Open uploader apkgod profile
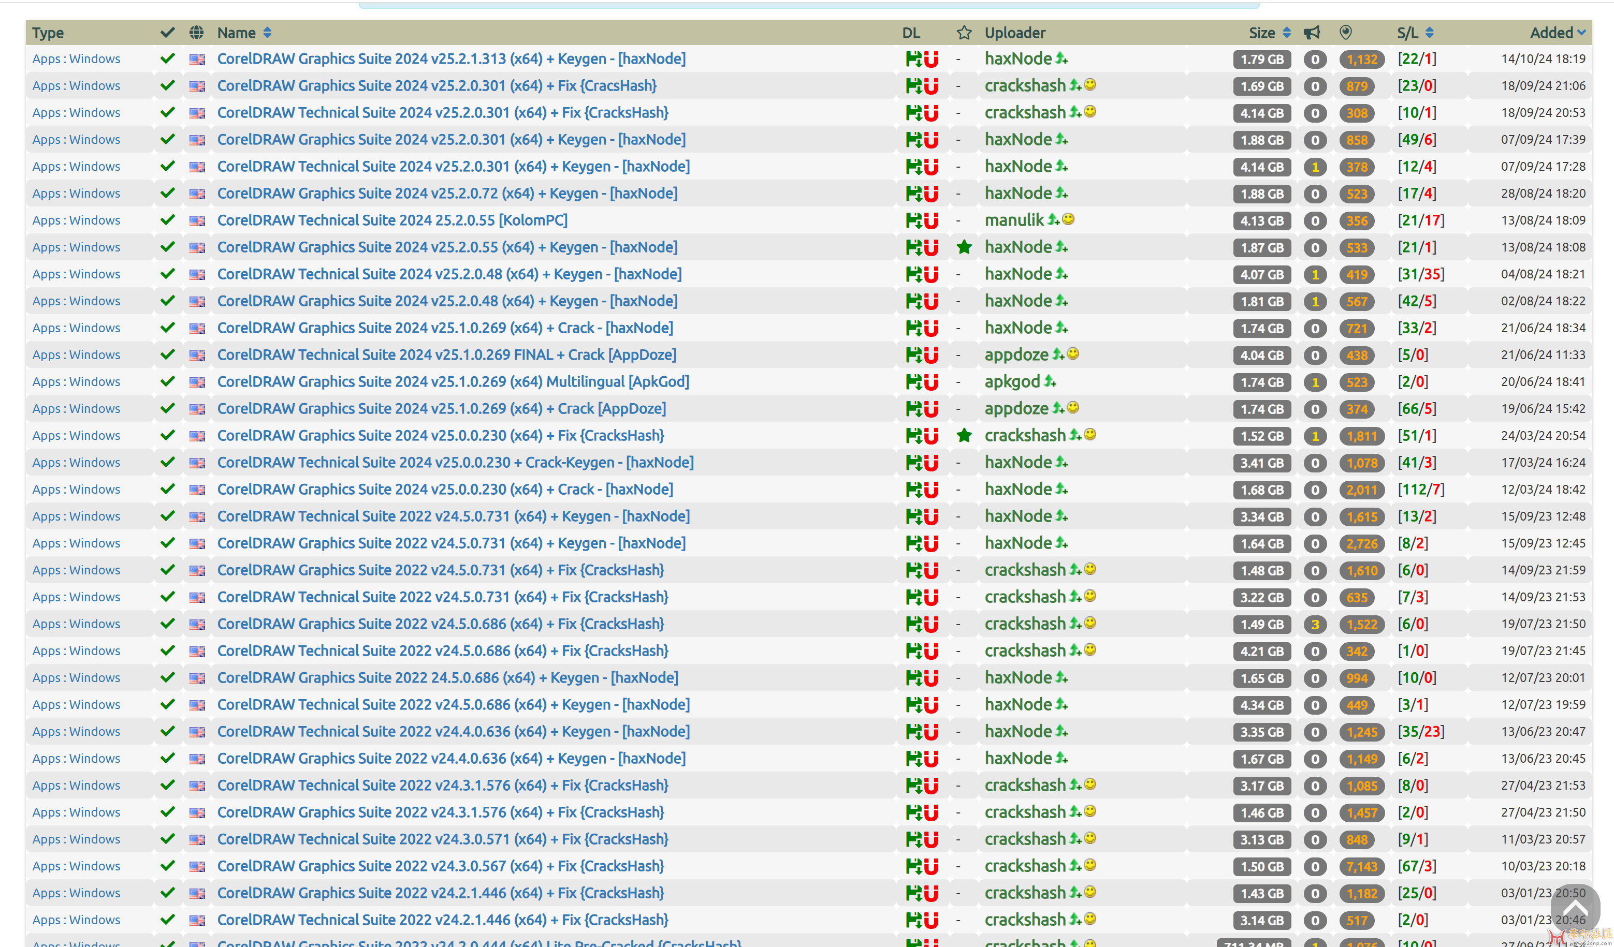 (x=1012, y=381)
